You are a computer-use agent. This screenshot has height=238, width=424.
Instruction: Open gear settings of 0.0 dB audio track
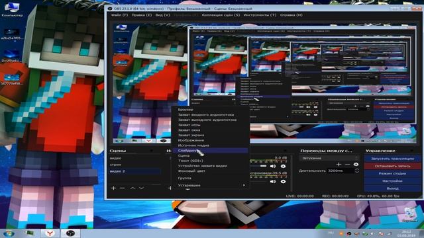tap(283, 166)
